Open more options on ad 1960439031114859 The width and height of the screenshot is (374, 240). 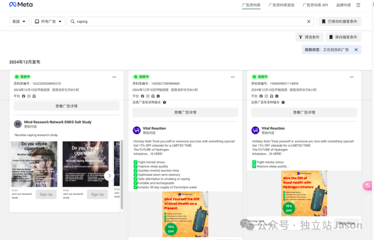[x=351, y=77]
